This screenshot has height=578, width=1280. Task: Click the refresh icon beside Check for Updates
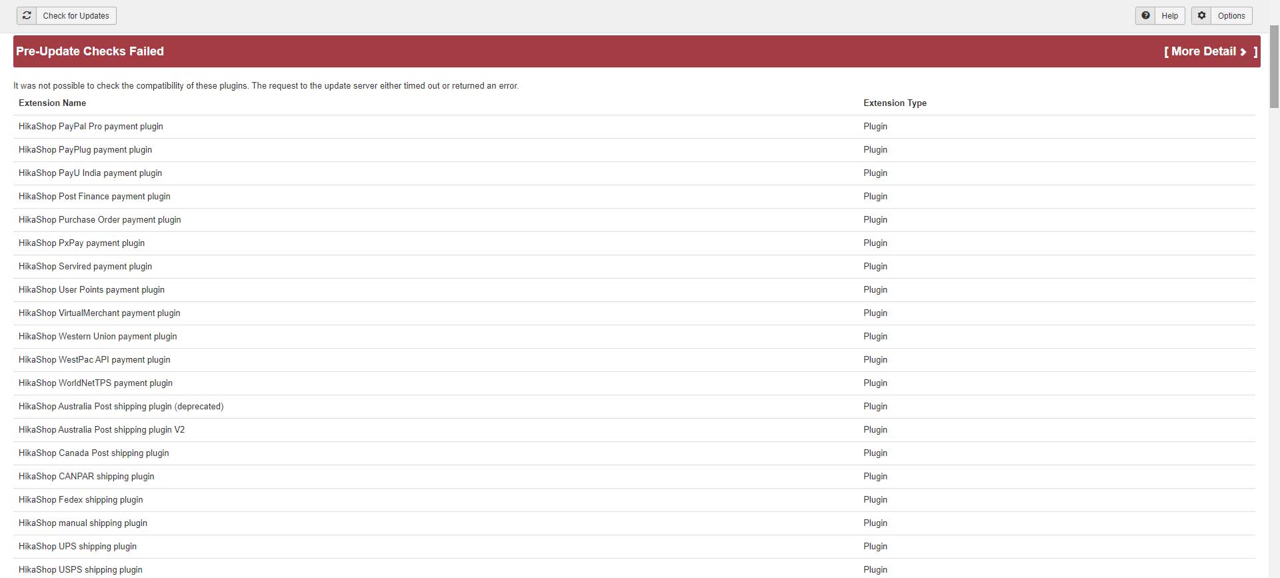(x=27, y=15)
